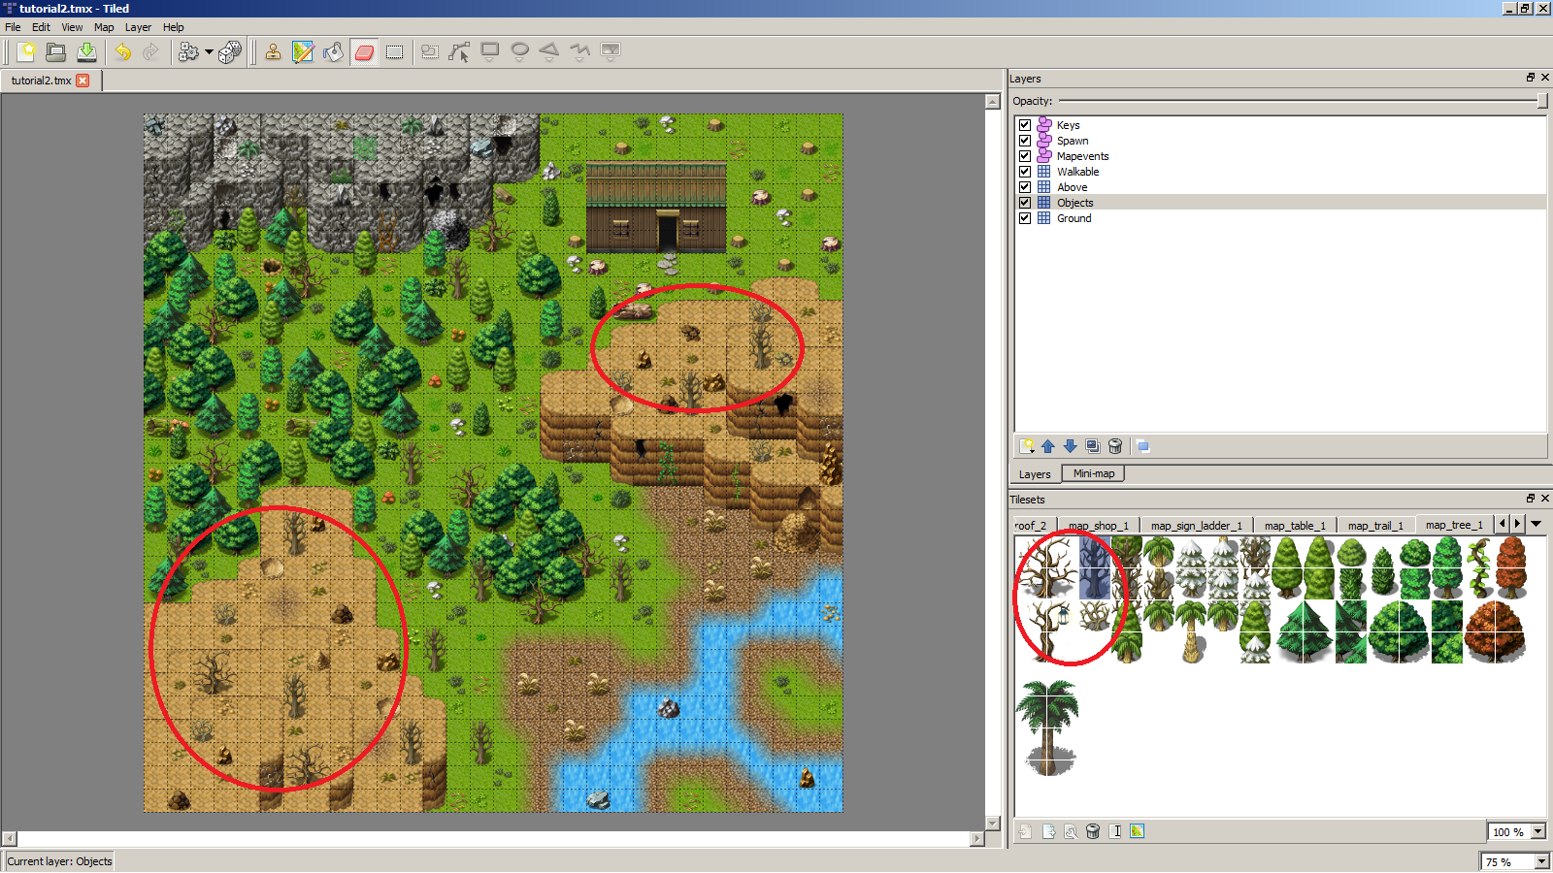Viewport: 1553px width, 873px height.
Task: Open the Help menu
Action: pos(173,27)
